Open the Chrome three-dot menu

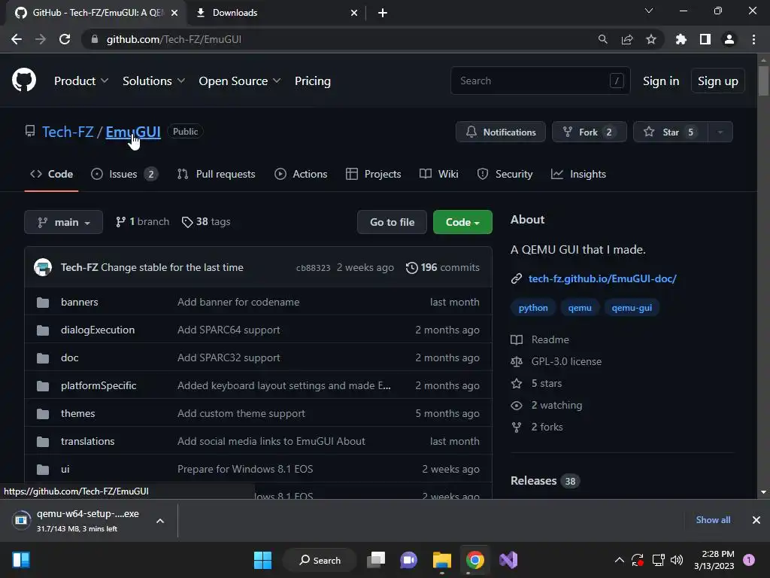[753, 39]
